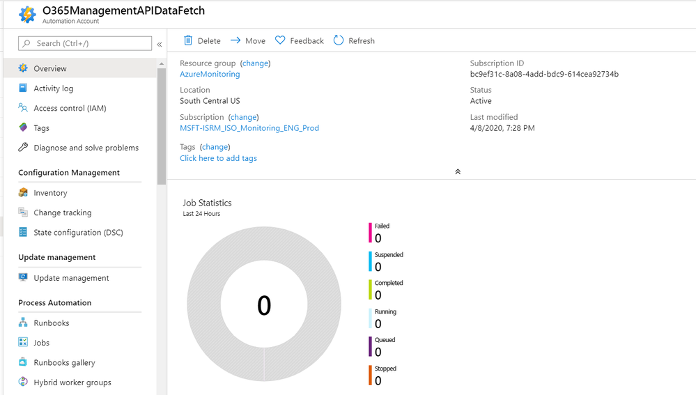Go to Change tracking

pos(80,212)
